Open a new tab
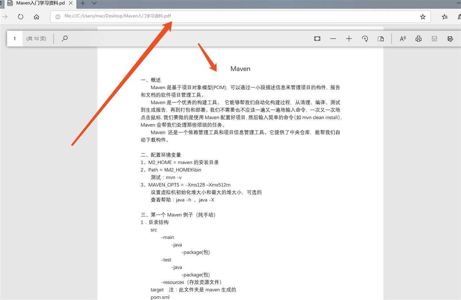 83,3
